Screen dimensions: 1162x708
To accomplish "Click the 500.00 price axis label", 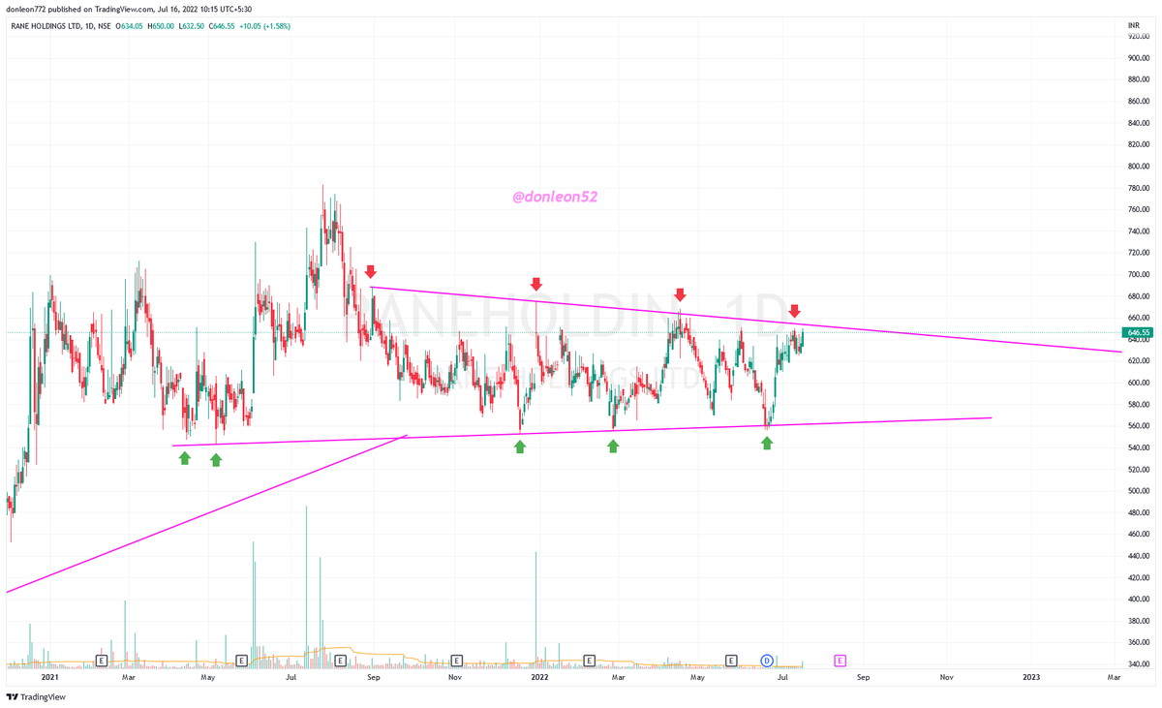I will (x=1137, y=491).
